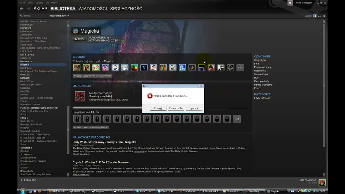The height and width of the screenshot is (194, 345).
Task: Open the Osiągnięcia link under Odnośniki
Action: pos(260,60)
